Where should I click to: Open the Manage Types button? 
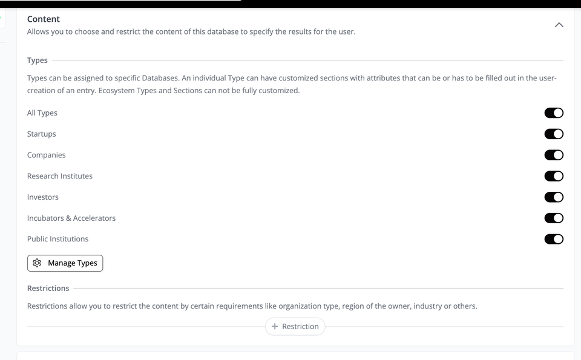coord(65,263)
